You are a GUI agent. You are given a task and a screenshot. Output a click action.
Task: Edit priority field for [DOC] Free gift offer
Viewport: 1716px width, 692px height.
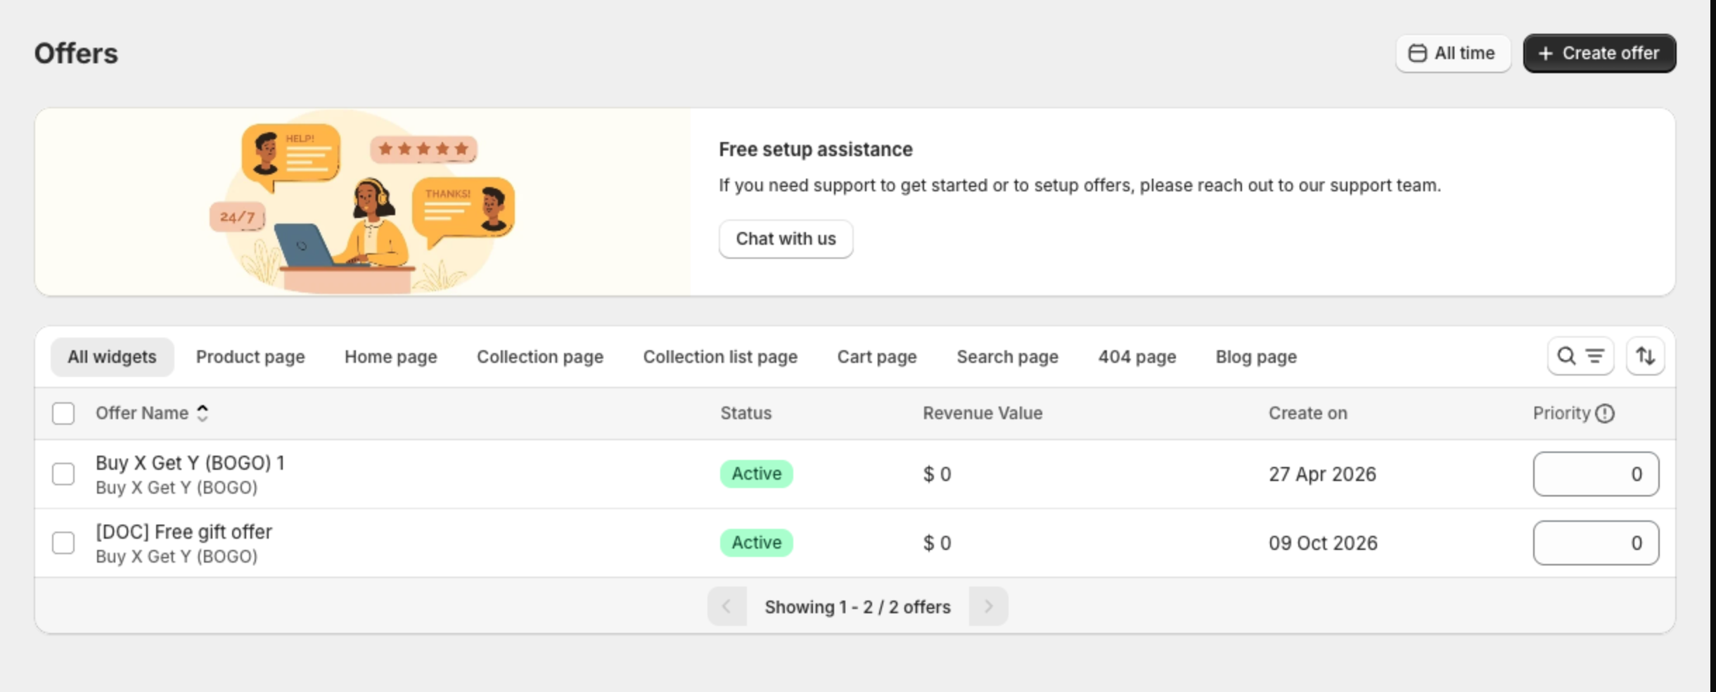pos(1596,543)
